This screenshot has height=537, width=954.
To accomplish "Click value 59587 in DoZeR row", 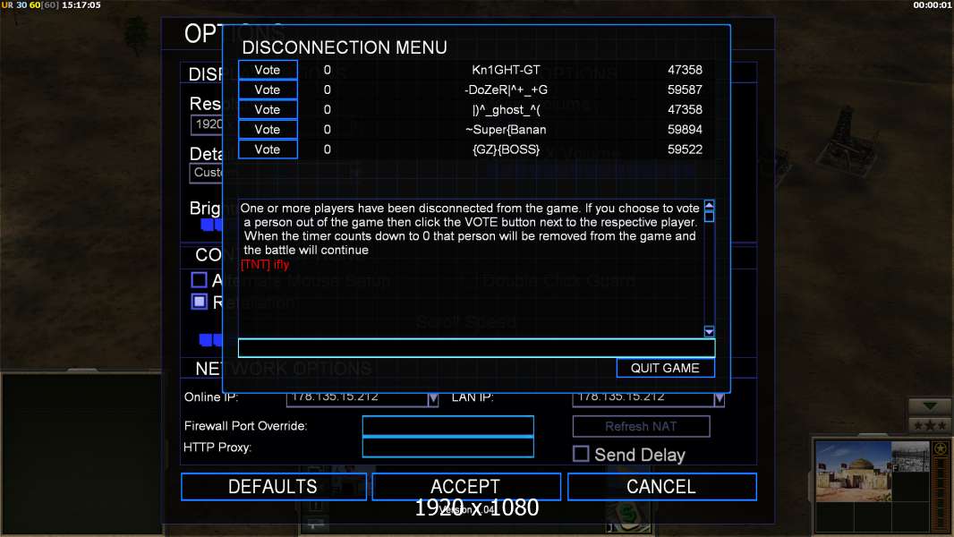I will coord(685,90).
